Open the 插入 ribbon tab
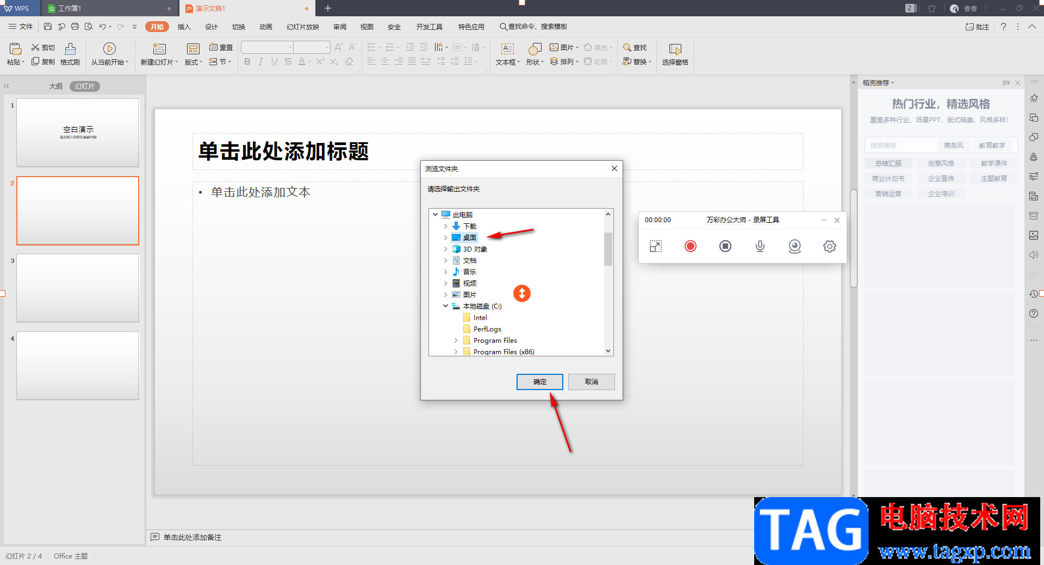The width and height of the screenshot is (1044, 565). pyautogui.click(x=184, y=27)
